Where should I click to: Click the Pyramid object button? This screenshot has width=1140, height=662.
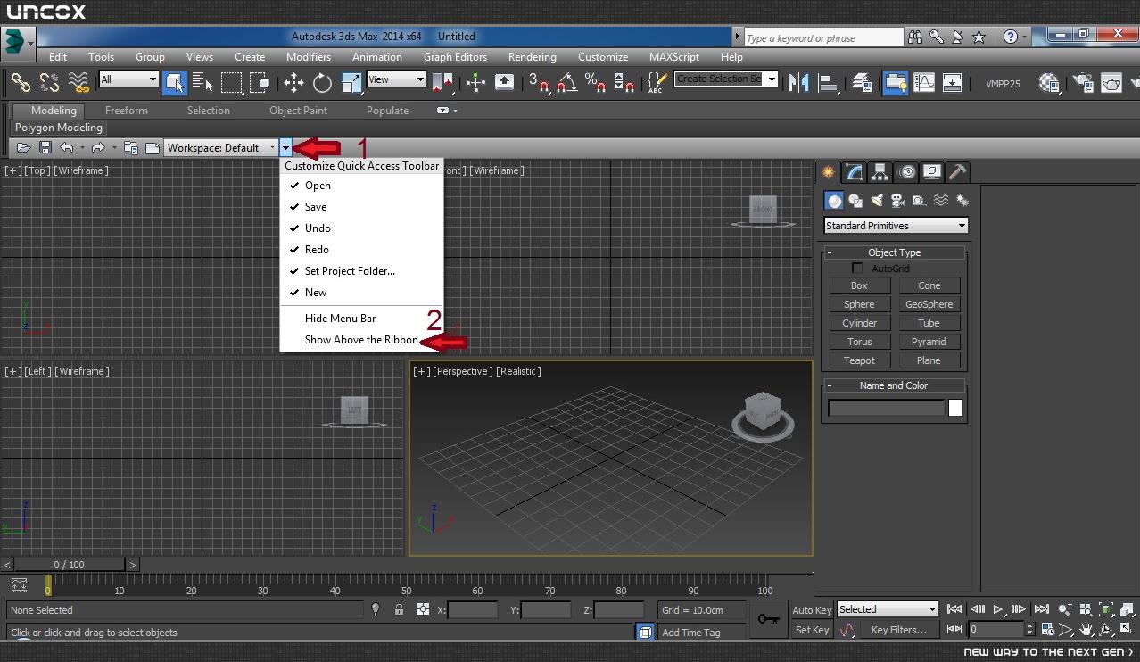tap(929, 342)
